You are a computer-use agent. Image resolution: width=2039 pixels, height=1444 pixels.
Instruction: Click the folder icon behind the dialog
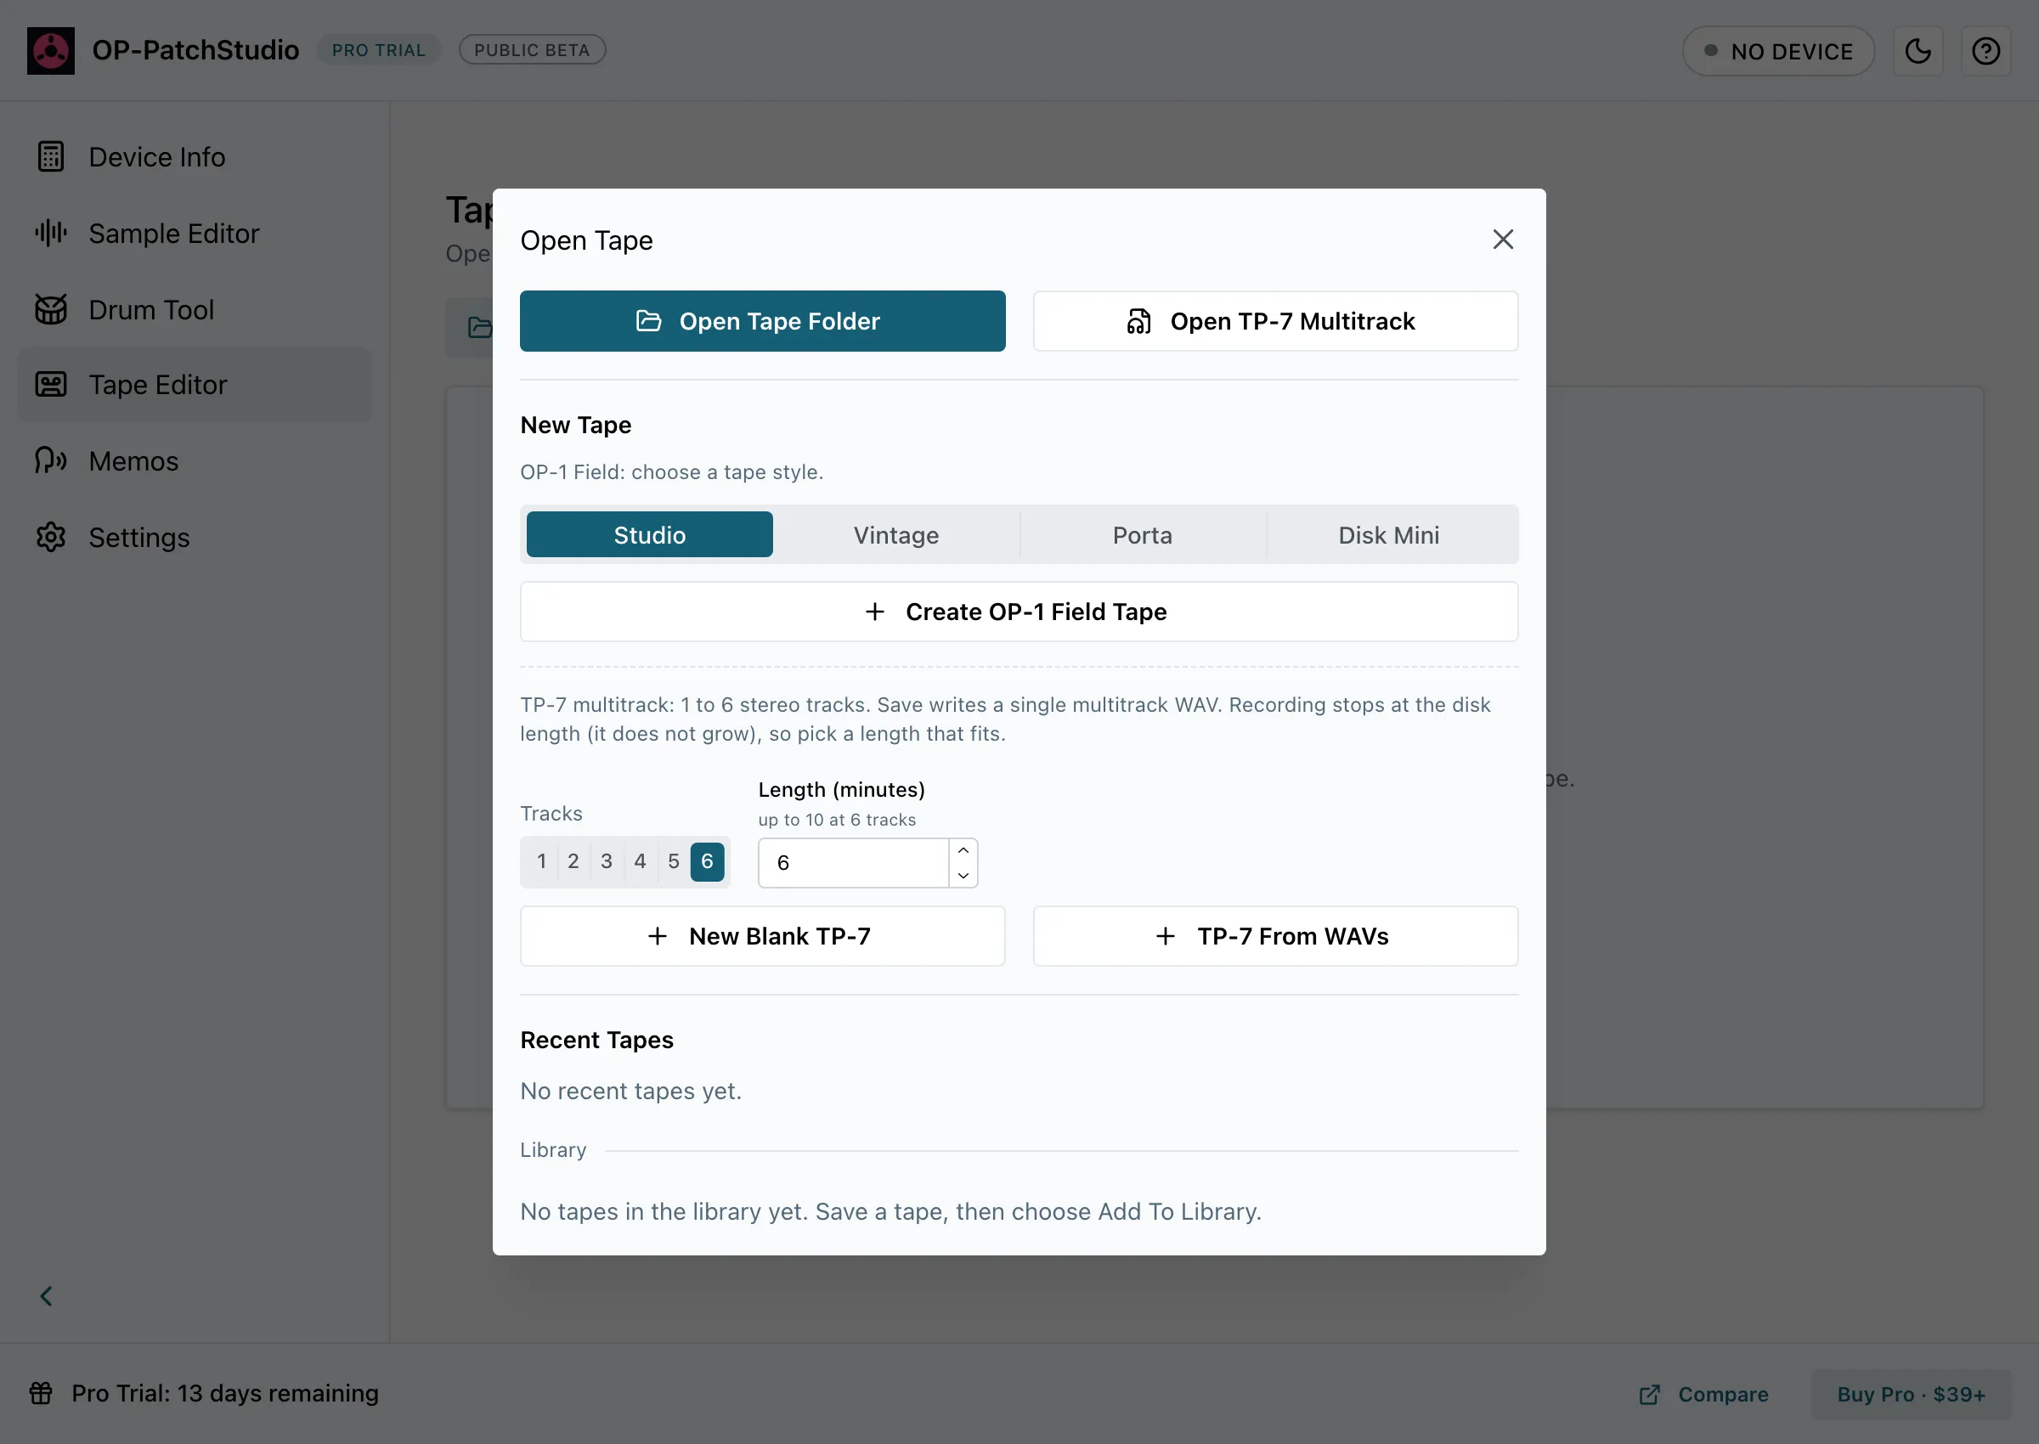(x=480, y=327)
